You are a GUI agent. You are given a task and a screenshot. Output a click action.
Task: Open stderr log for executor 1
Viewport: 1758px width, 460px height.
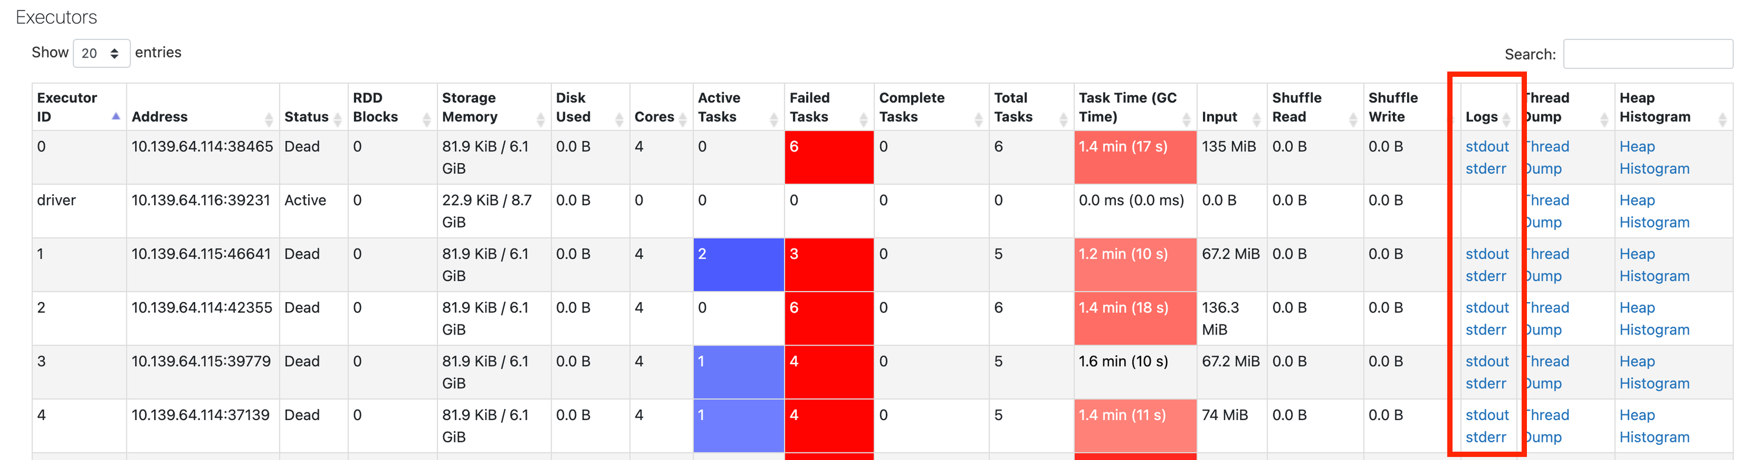point(1486,276)
